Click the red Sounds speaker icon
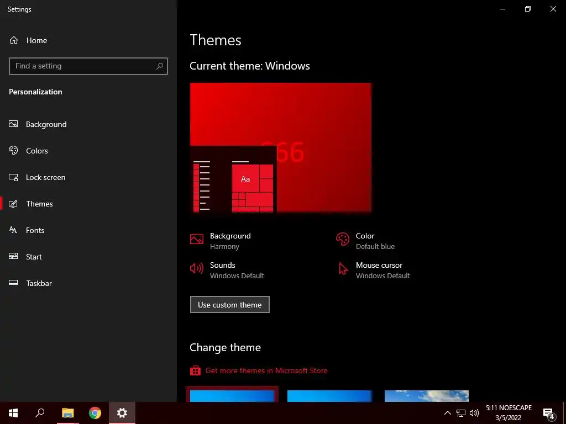Screen dimensions: 566x424 click(197, 268)
